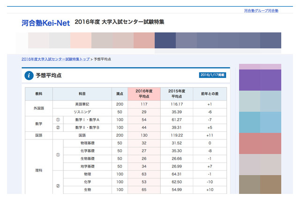Select the リスニング row label
The width and height of the screenshot is (300, 200).
point(82,112)
